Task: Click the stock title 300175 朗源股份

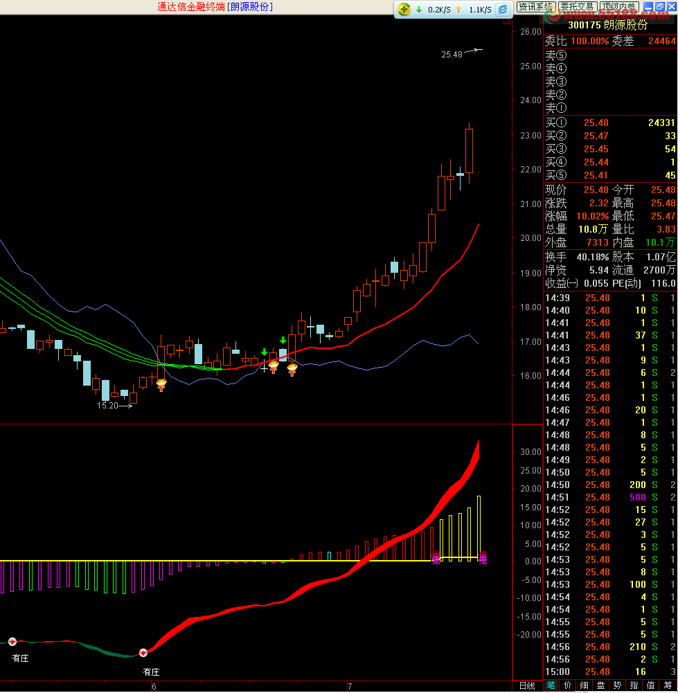Action: click(x=608, y=25)
